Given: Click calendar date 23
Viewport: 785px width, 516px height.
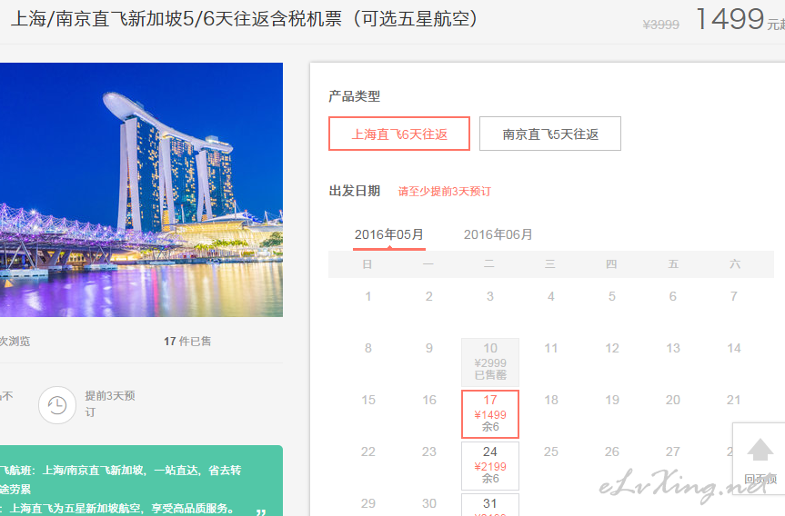Looking at the screenshot, I should tap(429, 452).
